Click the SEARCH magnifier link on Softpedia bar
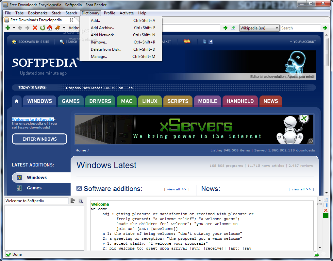This screenshot has height=261, width=333. (x=68, y=42)
